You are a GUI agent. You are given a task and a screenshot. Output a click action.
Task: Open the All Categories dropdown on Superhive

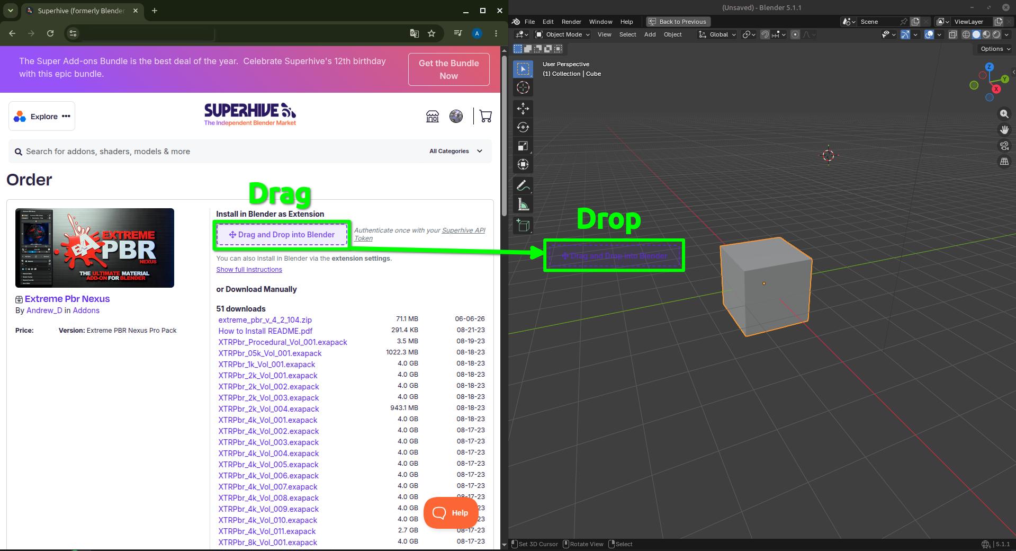tap(456, 151)
